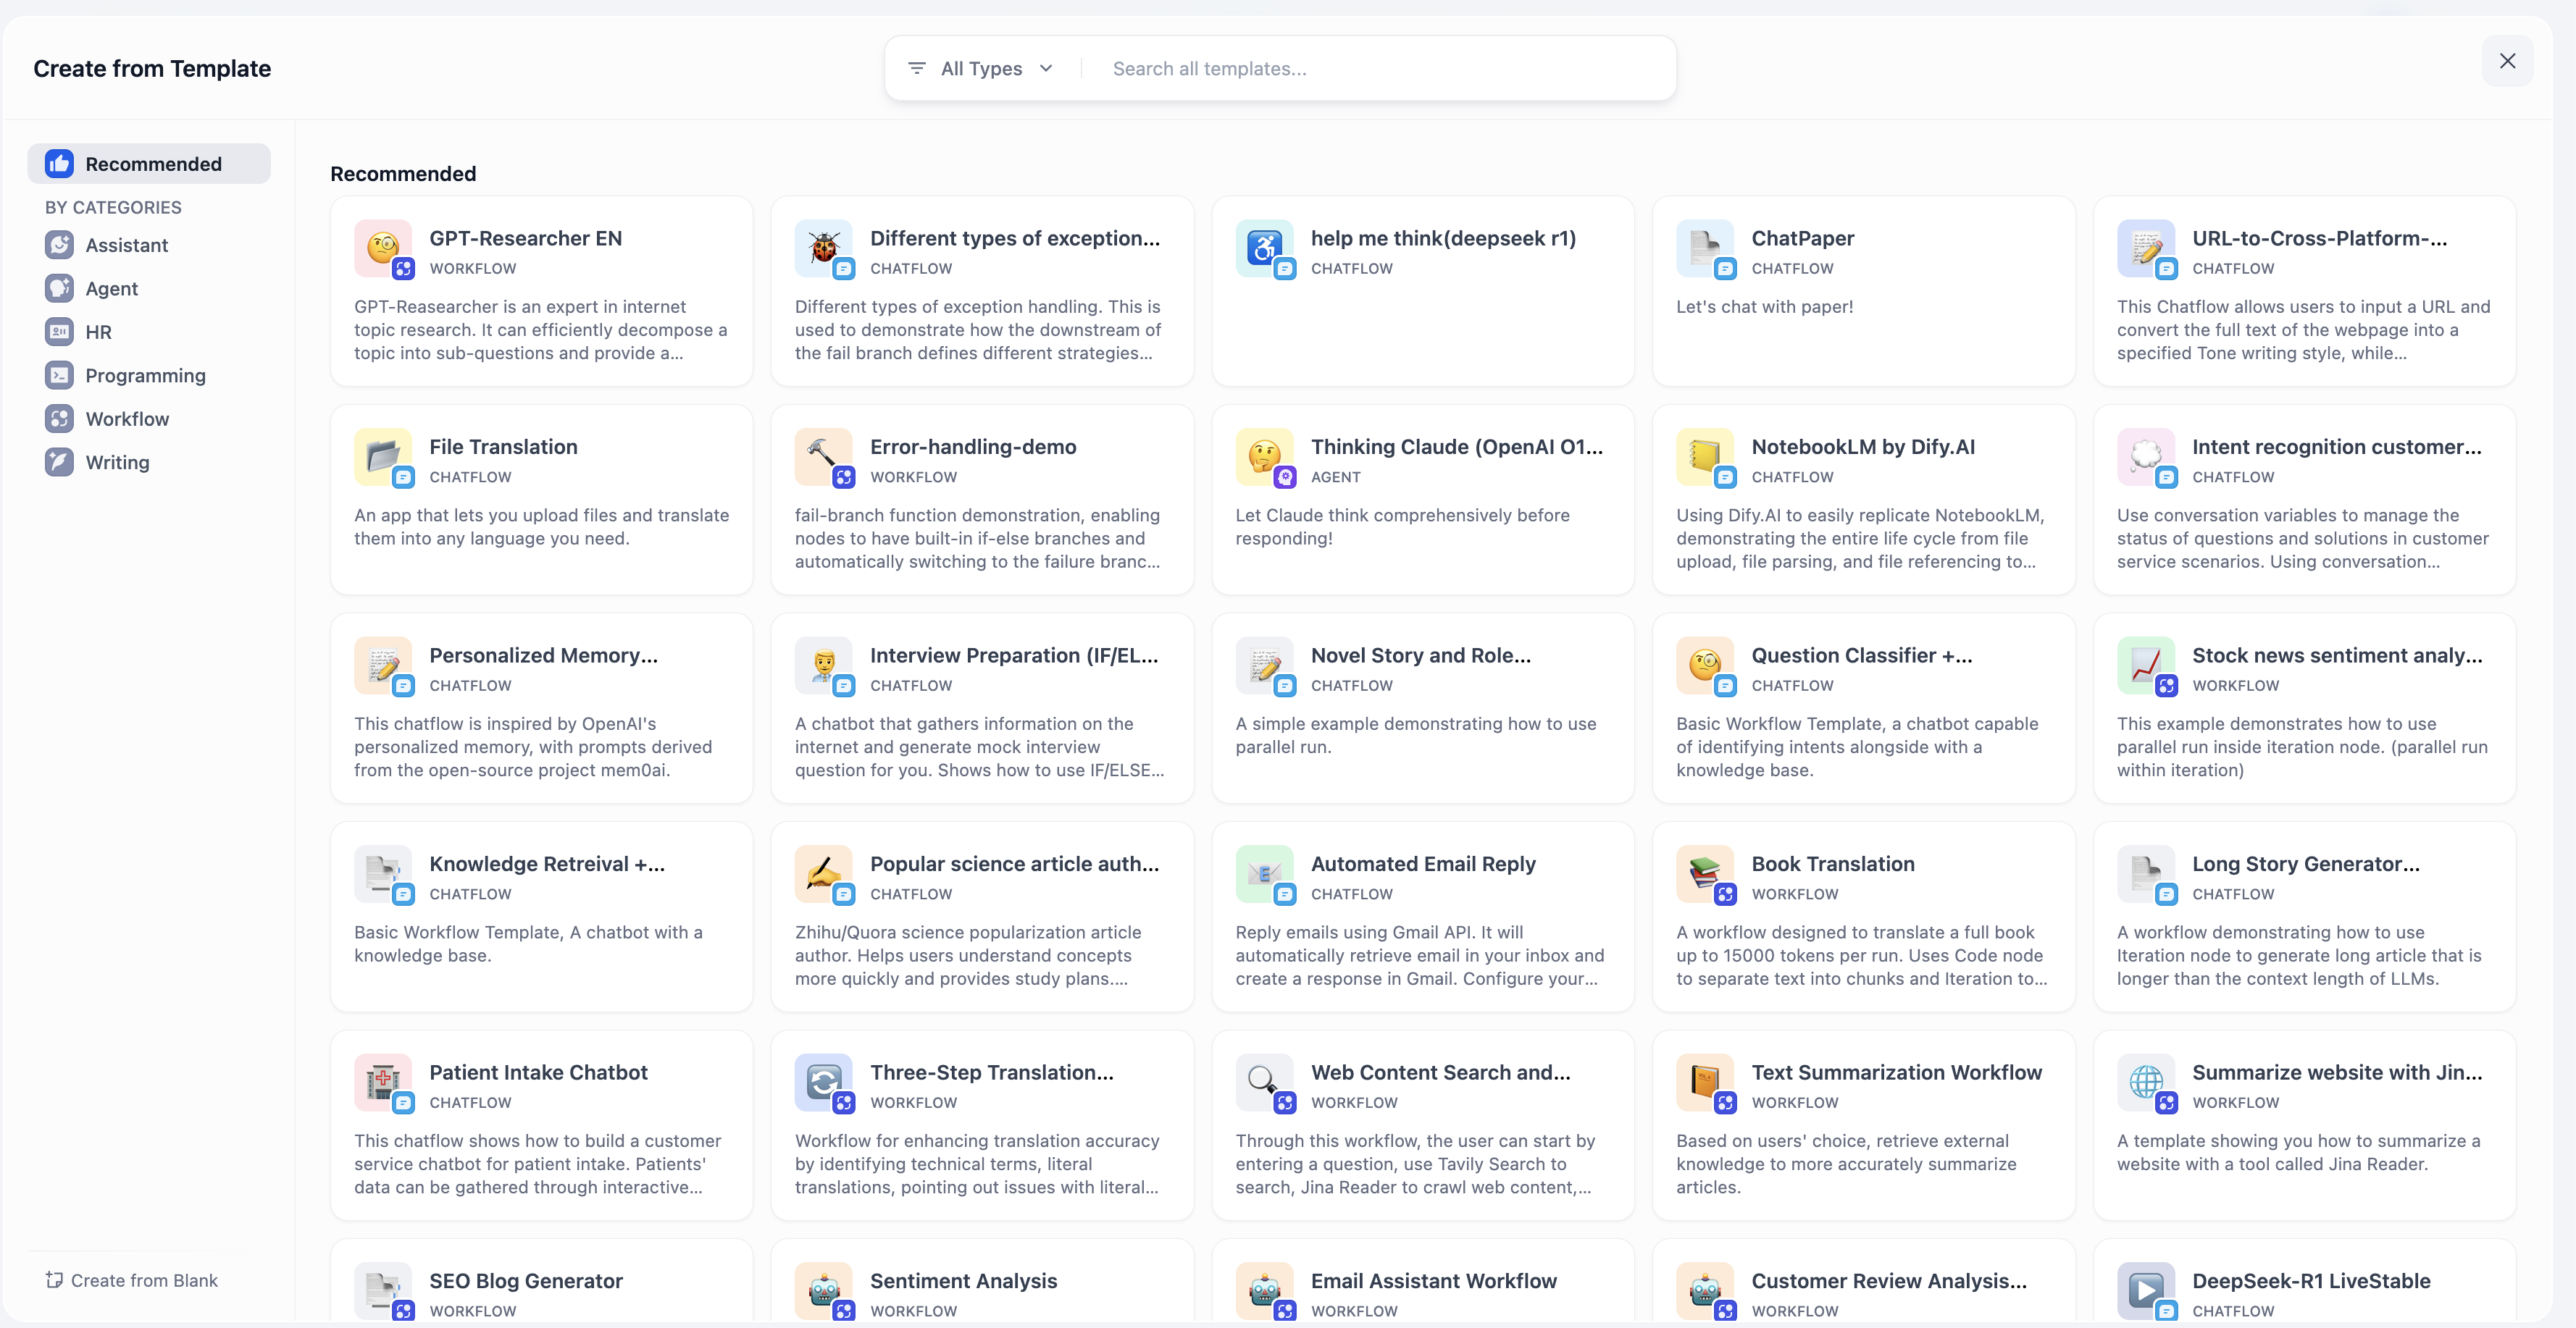Select the Workflow category
Screen dimensions: 2576x1328
click(x=149, y=419)
